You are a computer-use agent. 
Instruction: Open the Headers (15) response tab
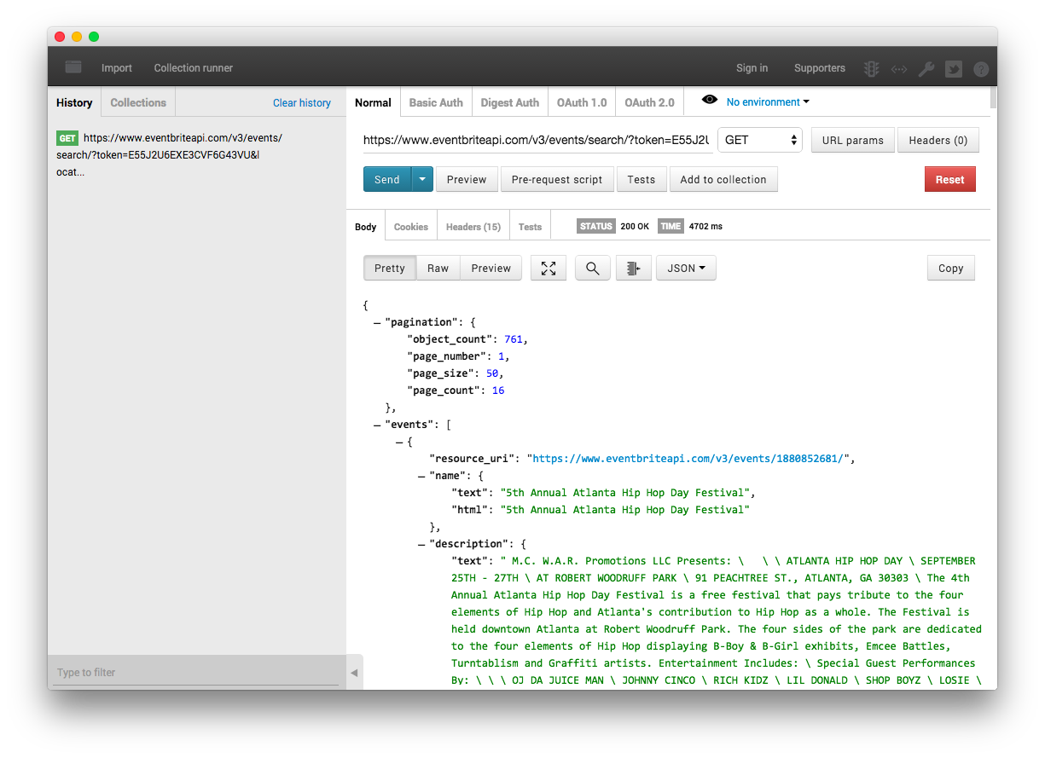point(473,227)
